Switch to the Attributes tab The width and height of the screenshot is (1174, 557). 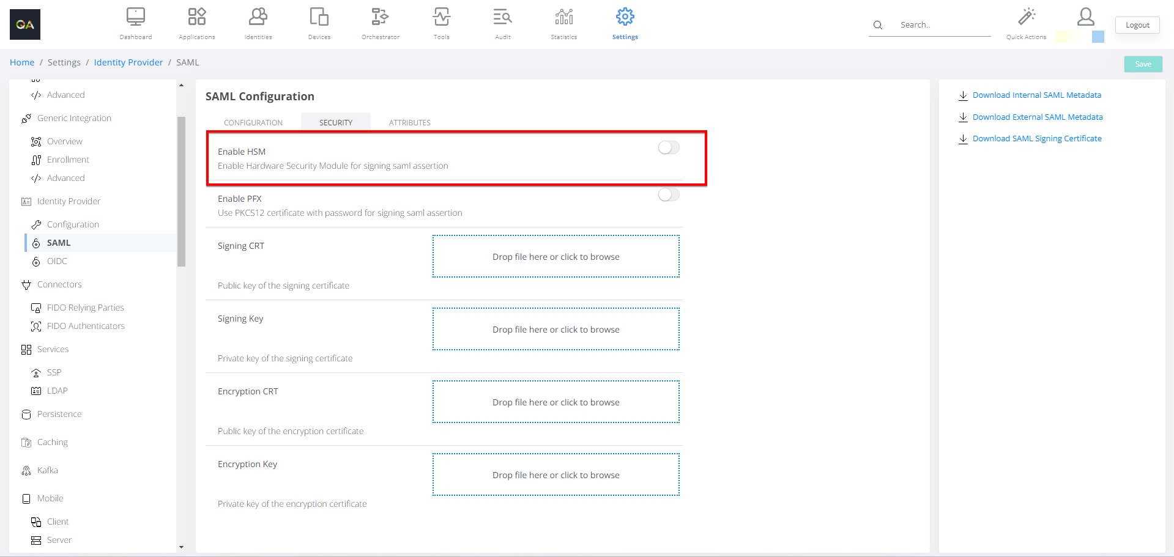coord(409,123)
